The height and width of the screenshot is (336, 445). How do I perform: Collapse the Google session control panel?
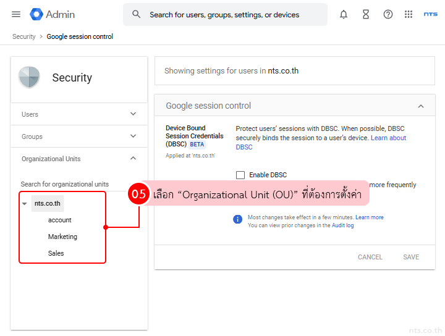click(421, 106)
